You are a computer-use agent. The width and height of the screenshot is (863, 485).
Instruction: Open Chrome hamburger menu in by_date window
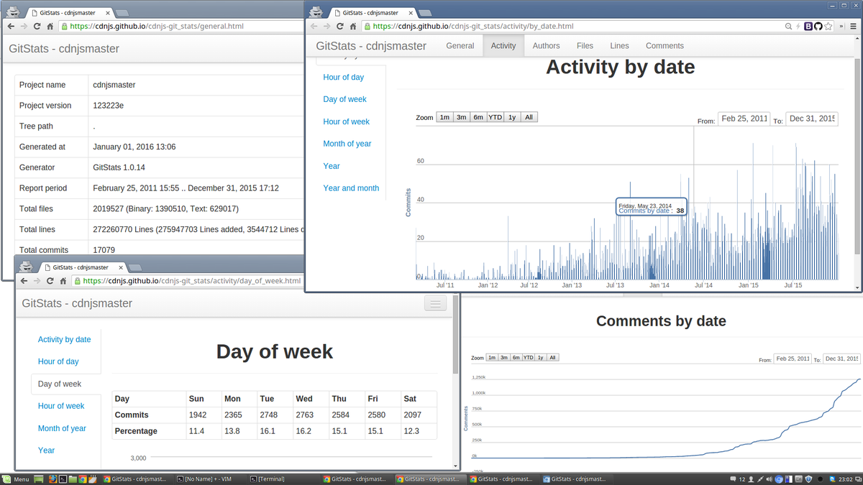[854, 26]
